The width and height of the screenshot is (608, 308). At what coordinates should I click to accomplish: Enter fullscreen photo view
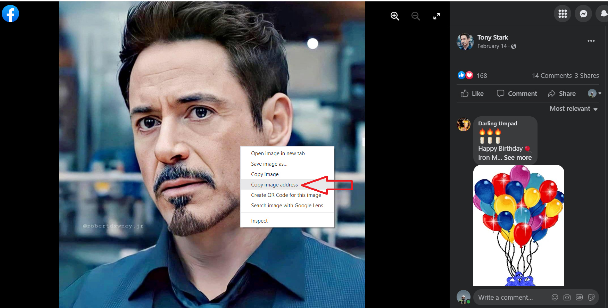pyautogui.click(x=436, y=16)
